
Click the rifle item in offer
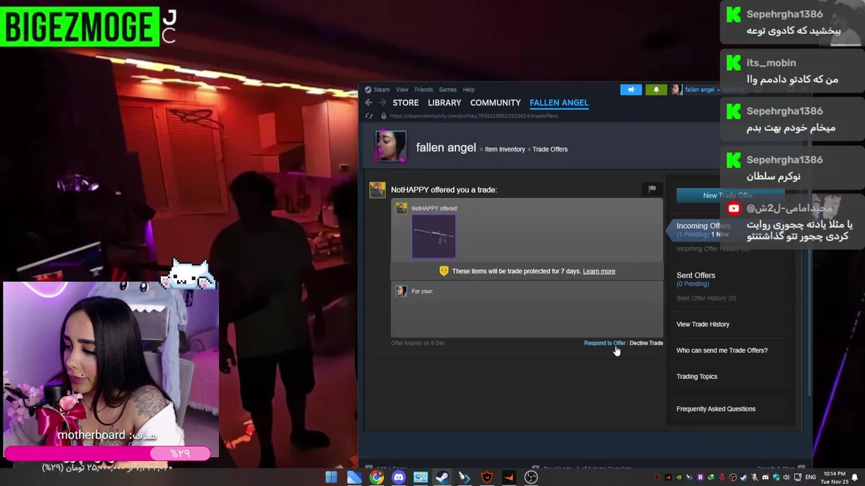coord(434,236)
